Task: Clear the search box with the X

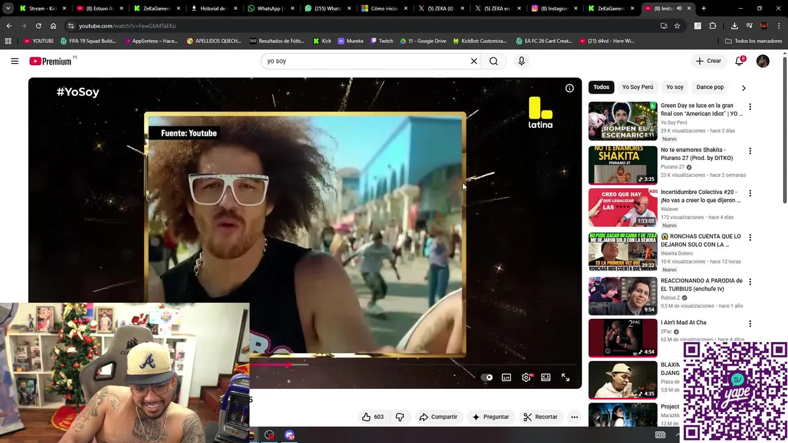Action: coord(474,61)
